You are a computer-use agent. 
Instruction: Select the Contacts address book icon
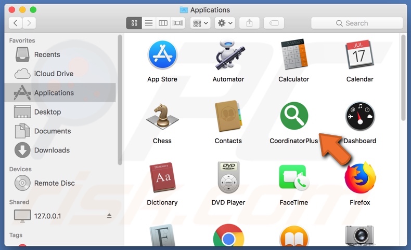228,116
